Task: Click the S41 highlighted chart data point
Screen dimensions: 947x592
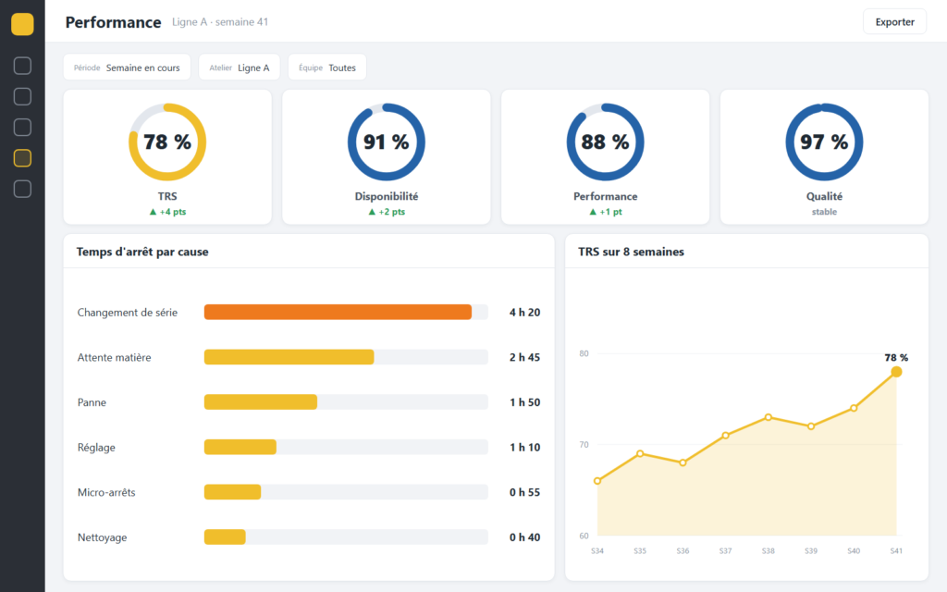Action: [896, 372]
